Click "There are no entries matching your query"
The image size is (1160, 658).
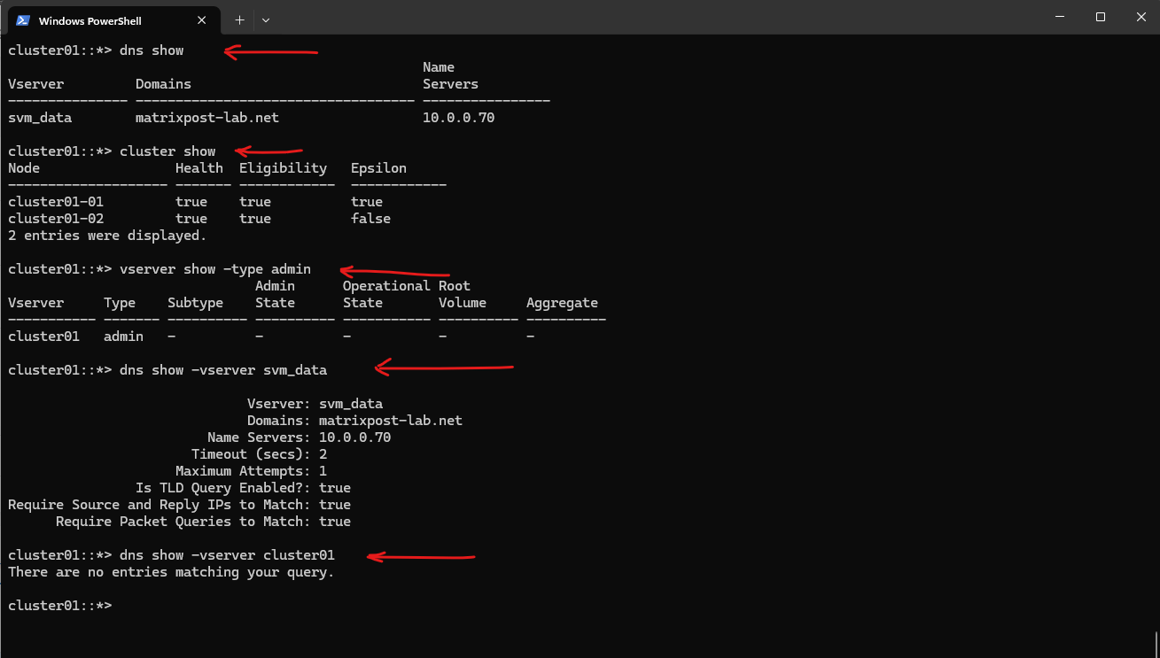click(x=171, y=572)
